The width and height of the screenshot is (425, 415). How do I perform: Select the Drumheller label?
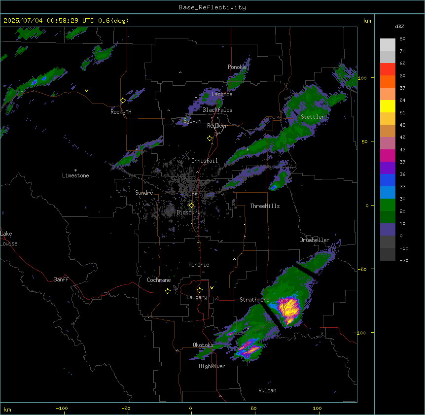pos(315,240)
